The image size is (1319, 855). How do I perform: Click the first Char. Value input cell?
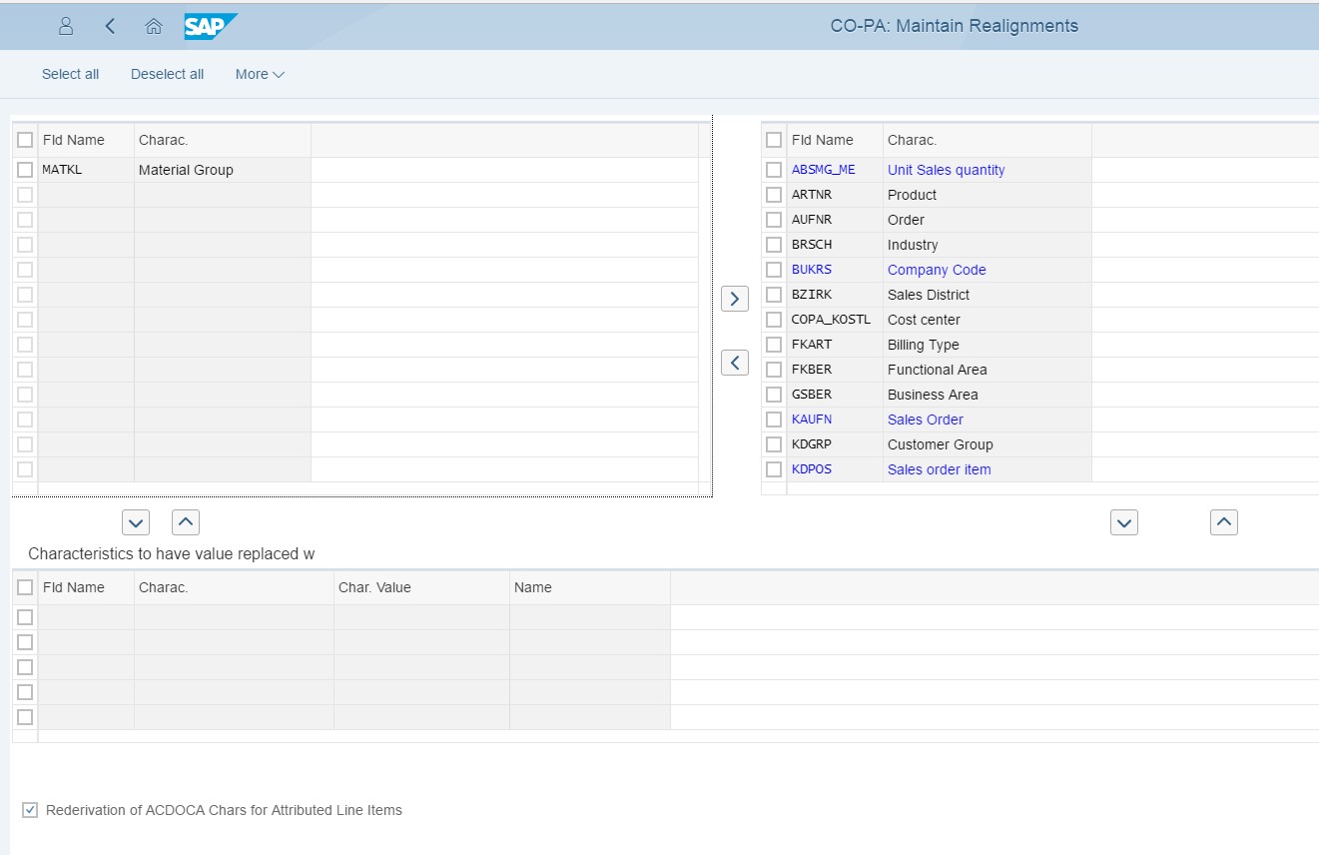point(420,617)
